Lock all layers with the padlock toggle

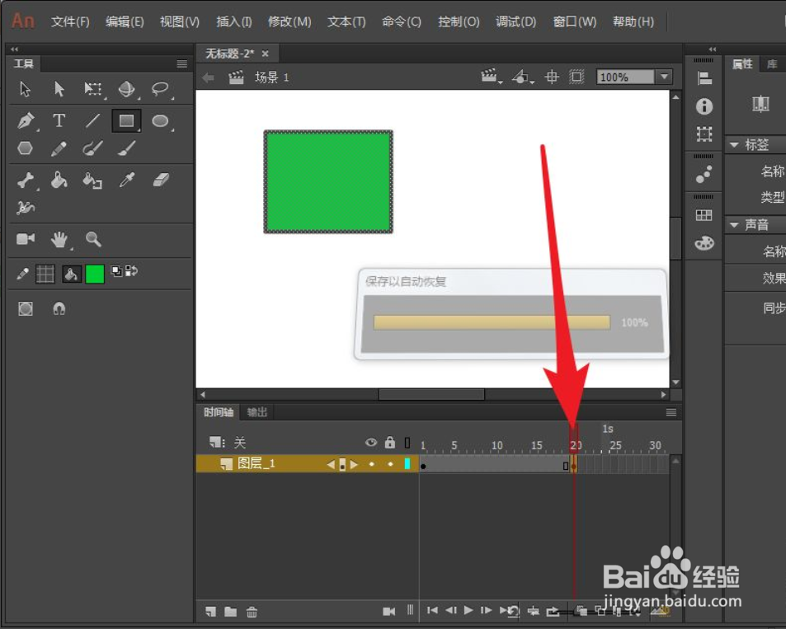388,443
